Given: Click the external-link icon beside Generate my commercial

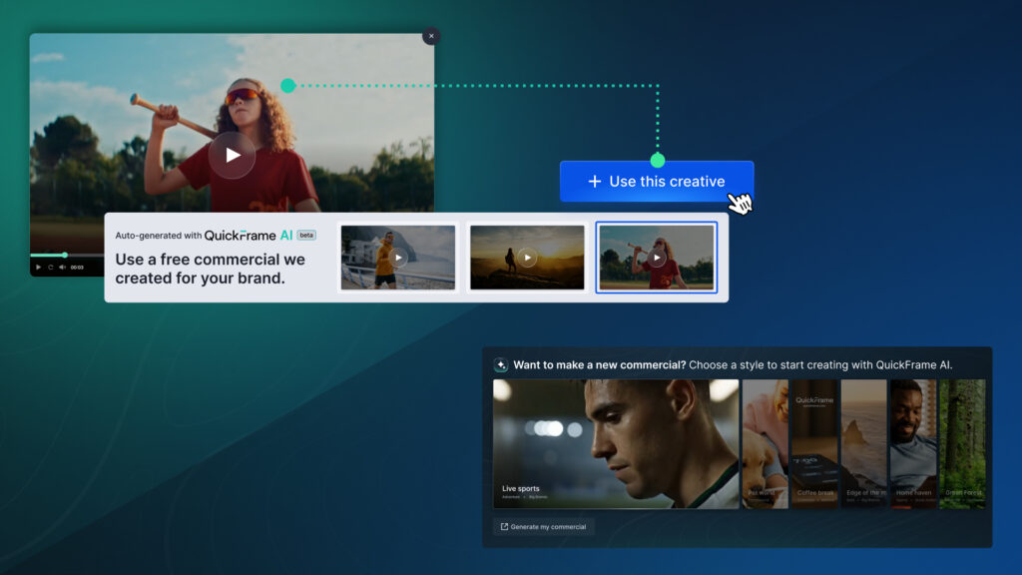Looking at the screenshot, I should [504, 526].
